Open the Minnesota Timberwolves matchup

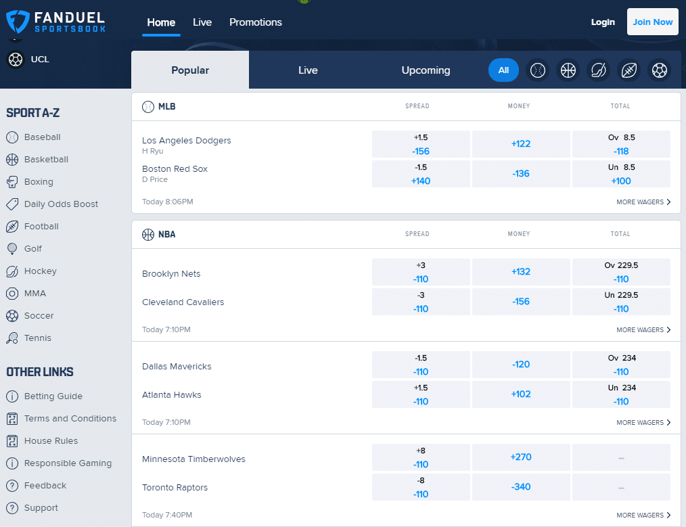tap(193, 459)
